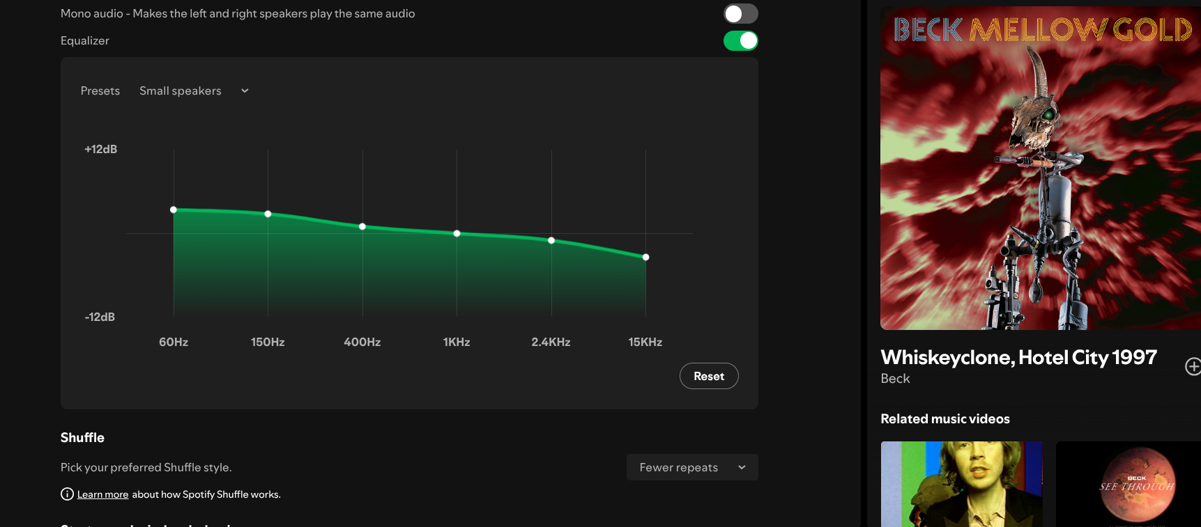Viewport: 1201px width, 527px height.
Task: Click the chevron beside Small speakers
Action: tap(245, 91)
